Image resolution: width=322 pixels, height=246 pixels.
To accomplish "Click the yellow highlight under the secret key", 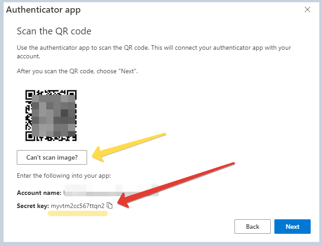I will 78,213.
